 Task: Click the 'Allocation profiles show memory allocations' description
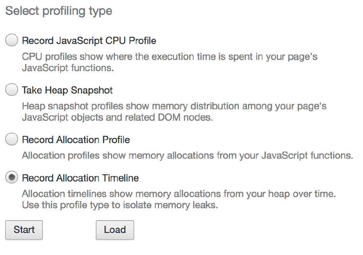187,155
